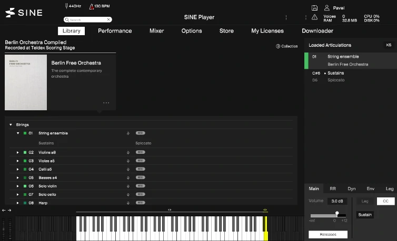Image resolution: width=397 pixels, height=241 pixels.
Task: Click the tuning fork 440Hz icon
Action: (66, 6)
